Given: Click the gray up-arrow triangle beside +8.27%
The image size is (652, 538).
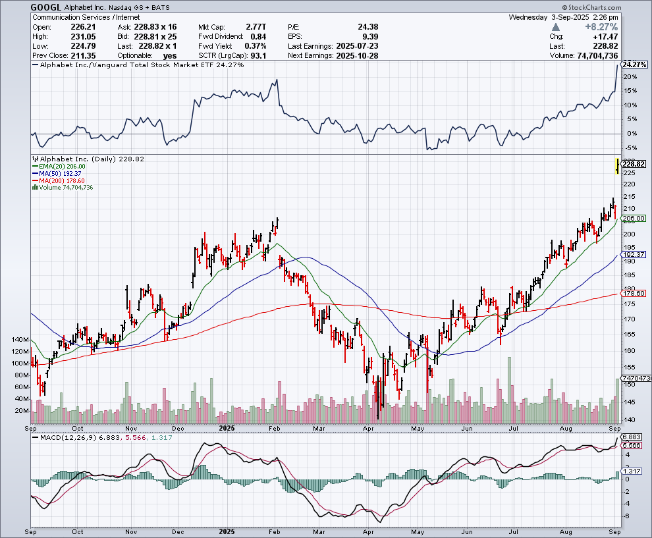Looking at the screenshot, I should (556, 27).
